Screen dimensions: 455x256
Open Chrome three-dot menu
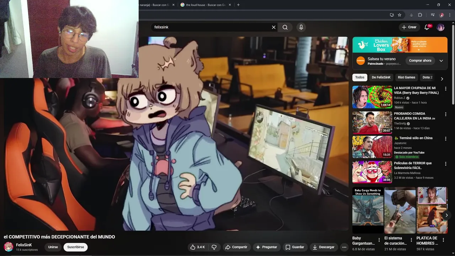point(450,15)
